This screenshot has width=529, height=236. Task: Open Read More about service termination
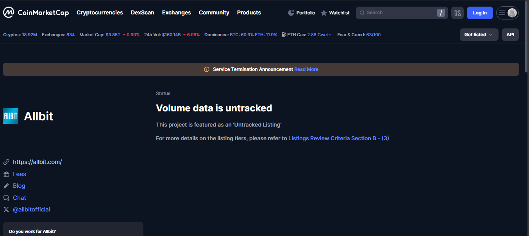coord(306,69)
